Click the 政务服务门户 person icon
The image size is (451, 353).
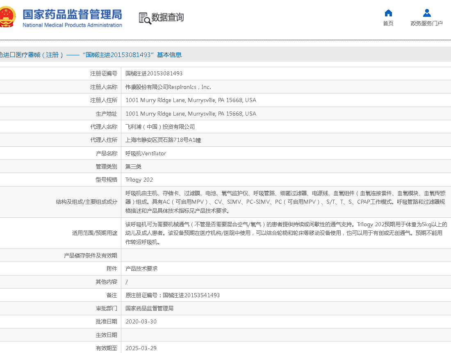point(426,13)
